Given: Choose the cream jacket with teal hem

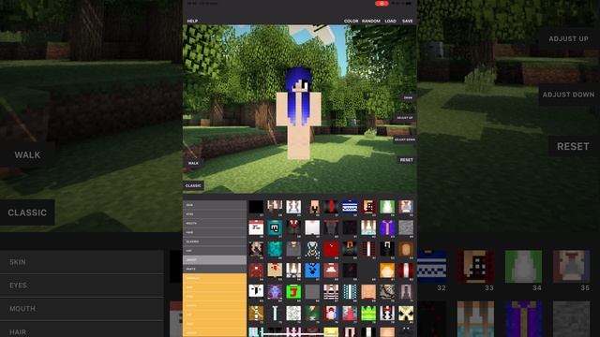Looking at the screenshot, I should [x=368, y=228].
